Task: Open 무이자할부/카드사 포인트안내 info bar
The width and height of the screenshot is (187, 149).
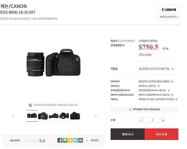Action: [x=144, y=109]
